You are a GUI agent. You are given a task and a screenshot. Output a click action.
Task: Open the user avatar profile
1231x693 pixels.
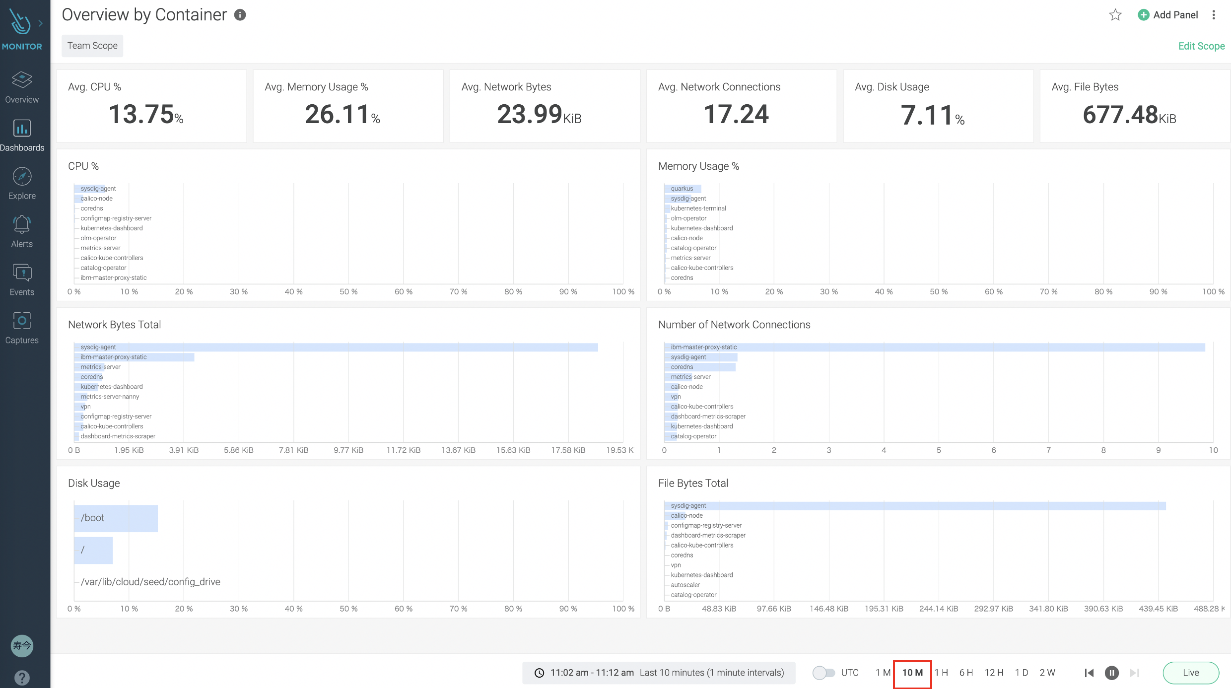point(22,646)
